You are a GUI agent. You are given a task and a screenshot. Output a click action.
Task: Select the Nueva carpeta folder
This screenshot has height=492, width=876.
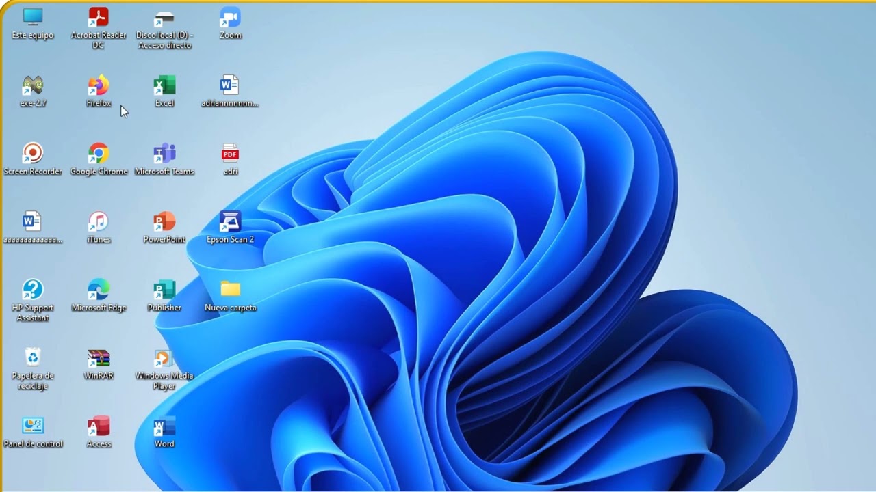point(230,296)
